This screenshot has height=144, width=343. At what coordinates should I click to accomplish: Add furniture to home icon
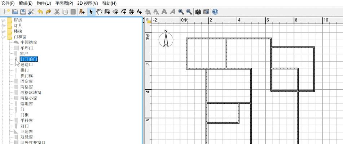pyautogui.click(x=82, y=12)
